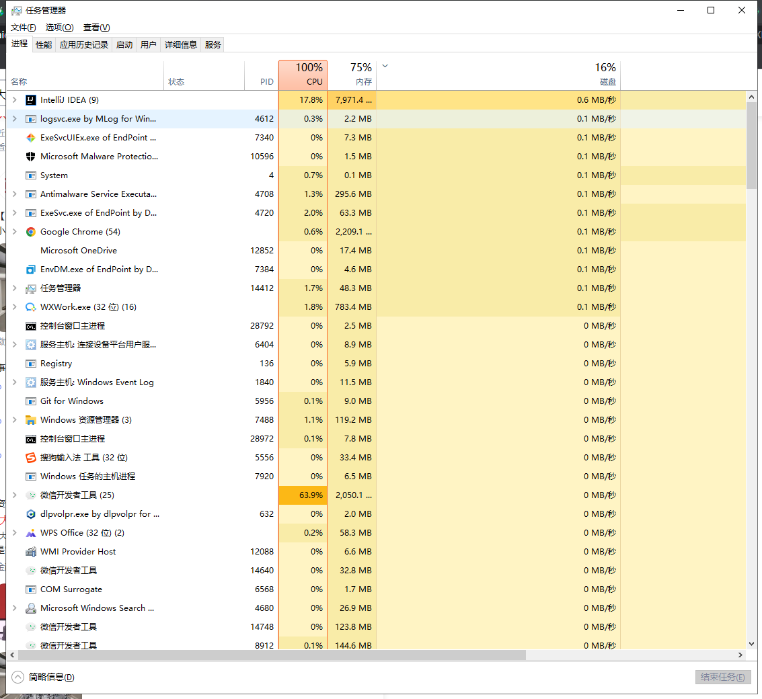762x699 pixels.
Task: Switch to the 详细信息 tab
Action: [x=181, y=44]
